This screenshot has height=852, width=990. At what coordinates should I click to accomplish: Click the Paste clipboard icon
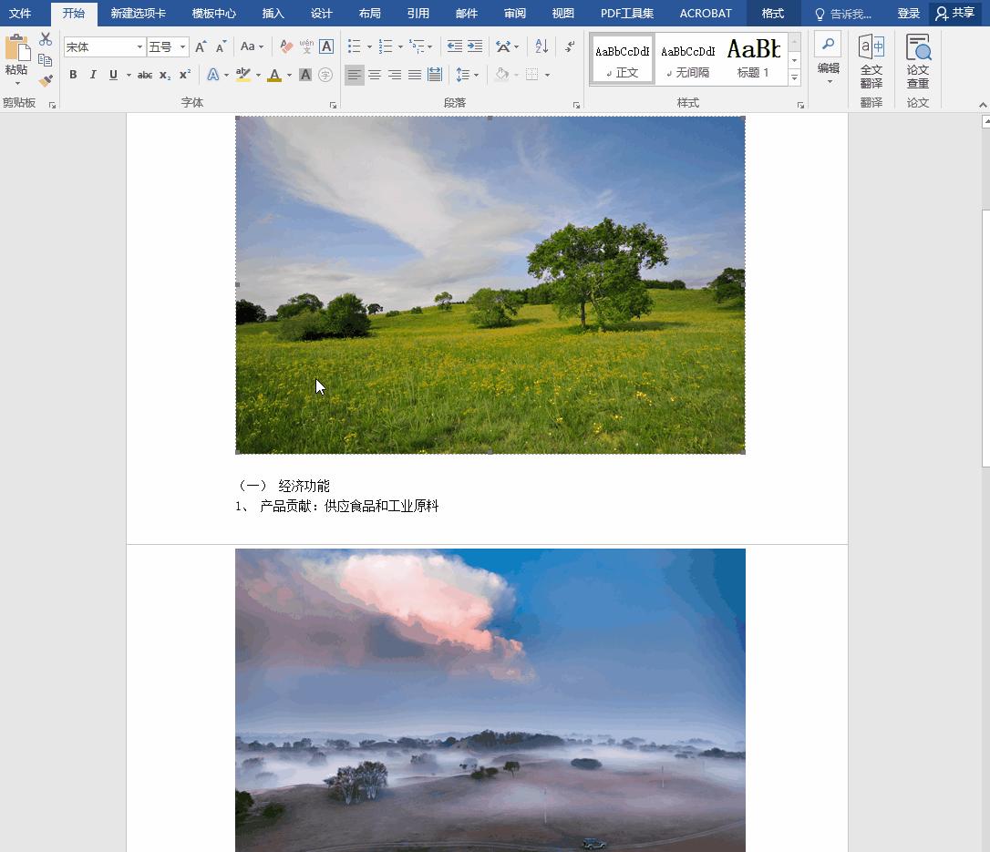pyautogui.click(x=17, y=48)
